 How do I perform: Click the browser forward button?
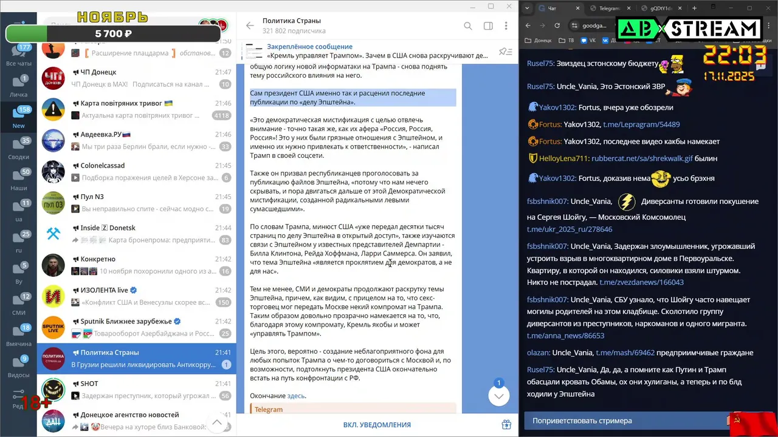click(542, 25)
